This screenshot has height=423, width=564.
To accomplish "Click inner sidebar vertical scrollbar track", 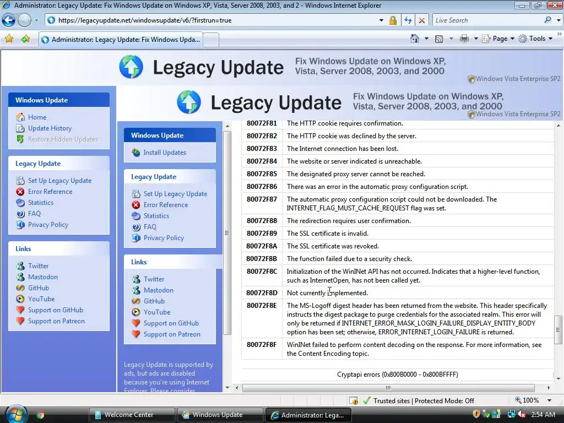I will (x=227, y=360).
